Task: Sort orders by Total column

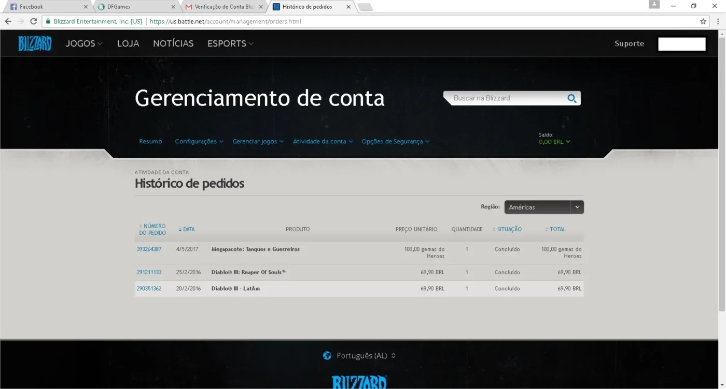Action: (x=555, y=229)
